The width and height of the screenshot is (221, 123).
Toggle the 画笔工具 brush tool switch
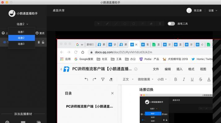171,24
